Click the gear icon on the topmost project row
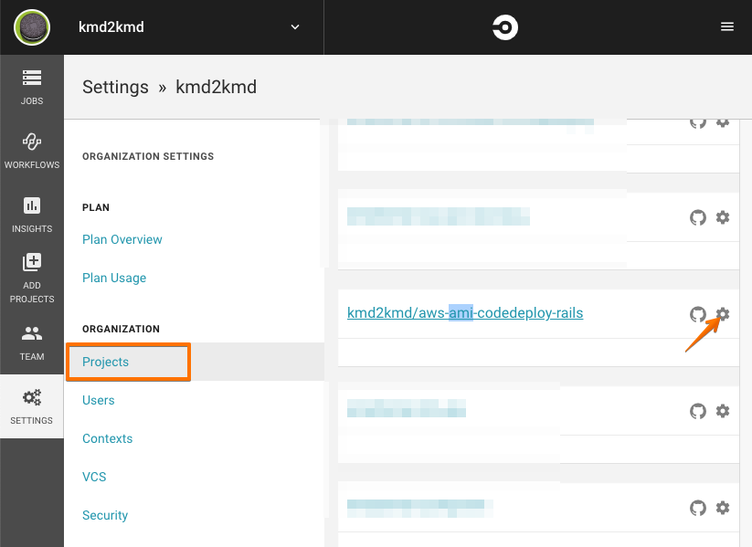The image size is (752, 547). click(723, 121)
